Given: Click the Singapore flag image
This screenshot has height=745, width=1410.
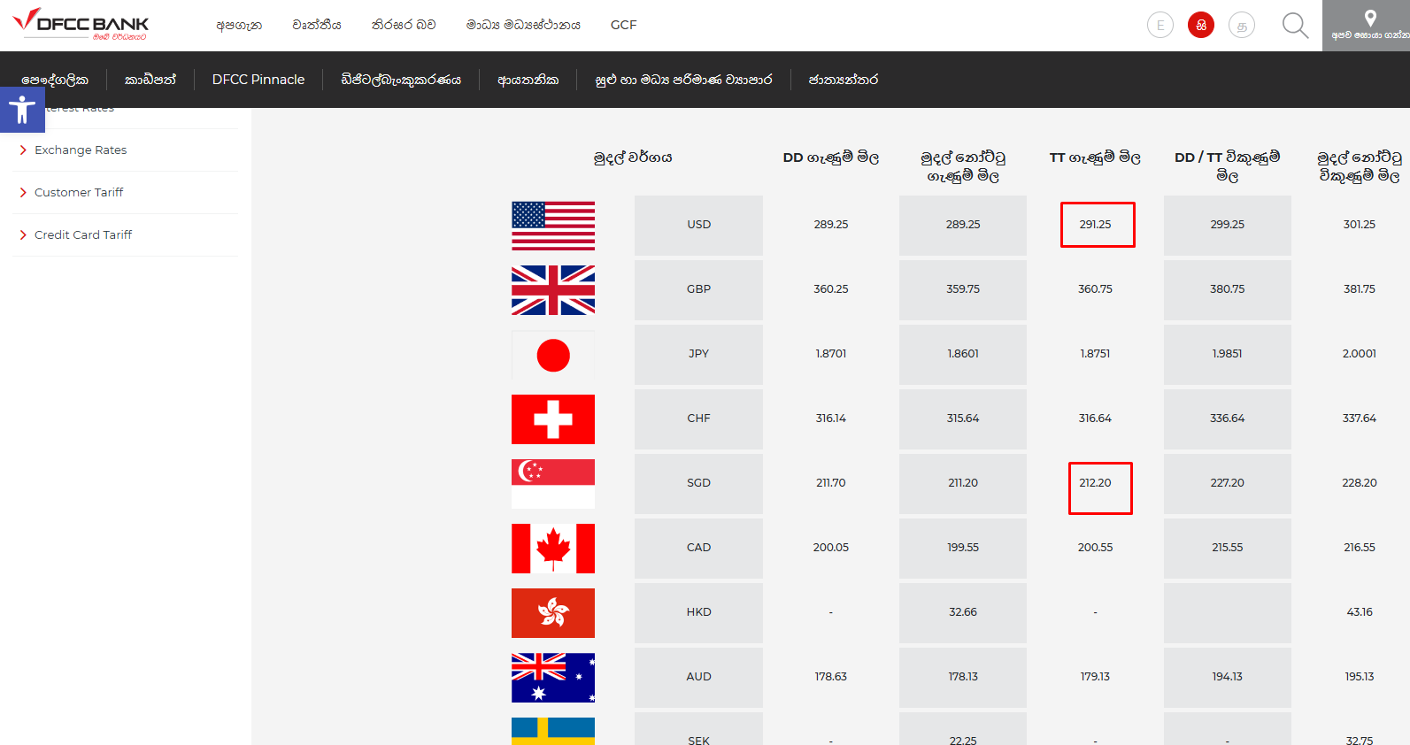Looking at the screenshot, I should [553, 484].
